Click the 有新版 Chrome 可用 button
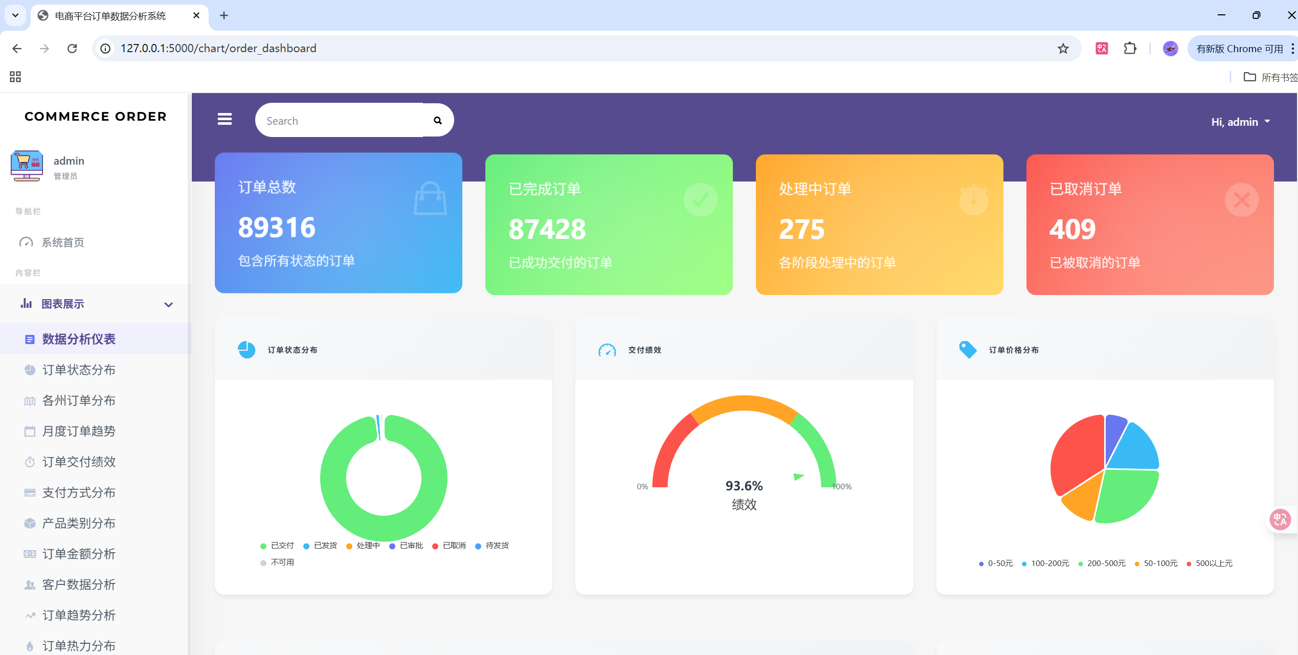Image resolution: width=1298 pixels, height=655 pixels. pyautogui.click(x=1239, y=49)
